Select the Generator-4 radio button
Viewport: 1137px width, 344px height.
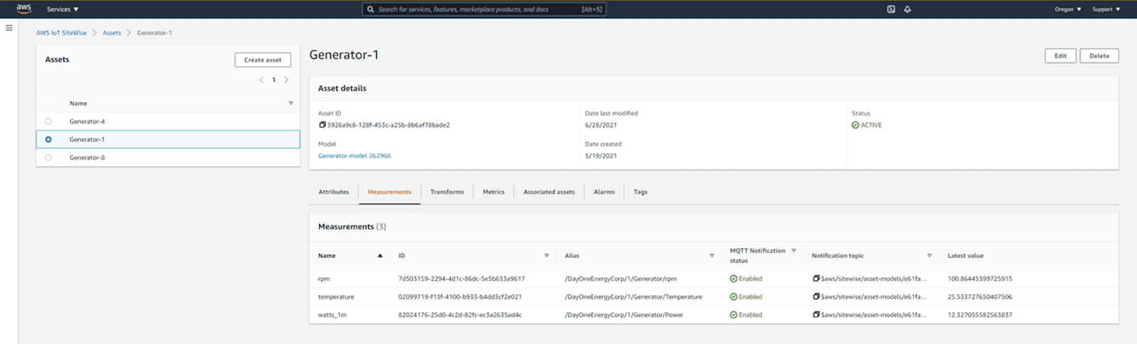(48, 121)
